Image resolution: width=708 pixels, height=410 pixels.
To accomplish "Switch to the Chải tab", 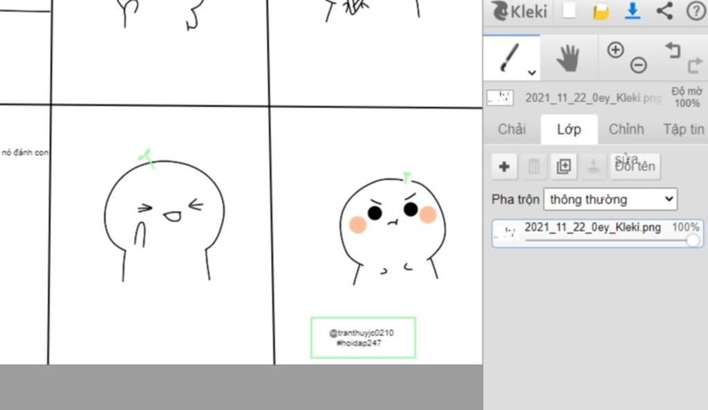I will pyautogui.click(x=512, y=129).
